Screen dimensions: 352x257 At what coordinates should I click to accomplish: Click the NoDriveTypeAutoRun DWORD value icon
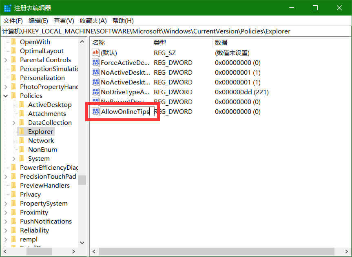(x=96, y=92)
